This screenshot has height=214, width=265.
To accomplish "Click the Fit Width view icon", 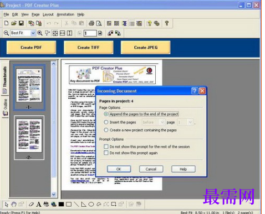I will click(x=63, y=33).
